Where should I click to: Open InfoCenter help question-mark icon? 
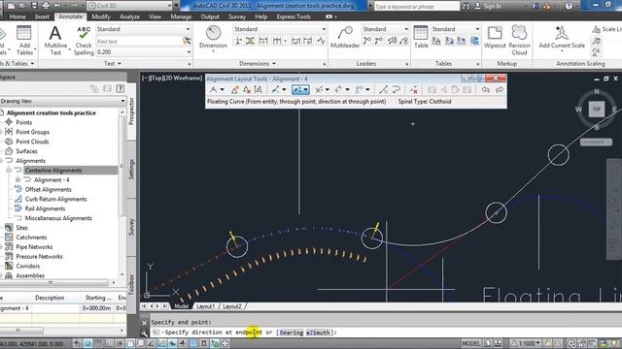pyautogui.click(x=569, y=6)
